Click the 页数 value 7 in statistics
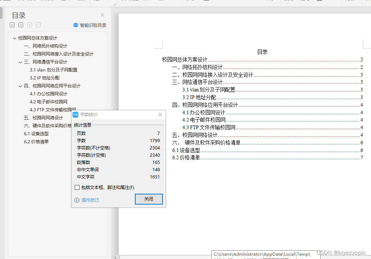This screenshot has height=259, width=371. coord(158,133)
